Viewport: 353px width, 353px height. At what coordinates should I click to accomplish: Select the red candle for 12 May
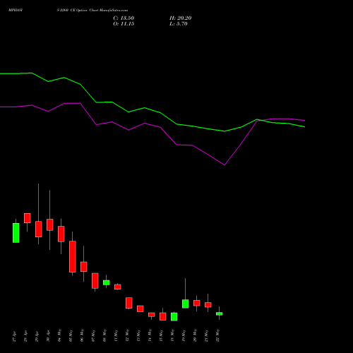click(129, 303)
